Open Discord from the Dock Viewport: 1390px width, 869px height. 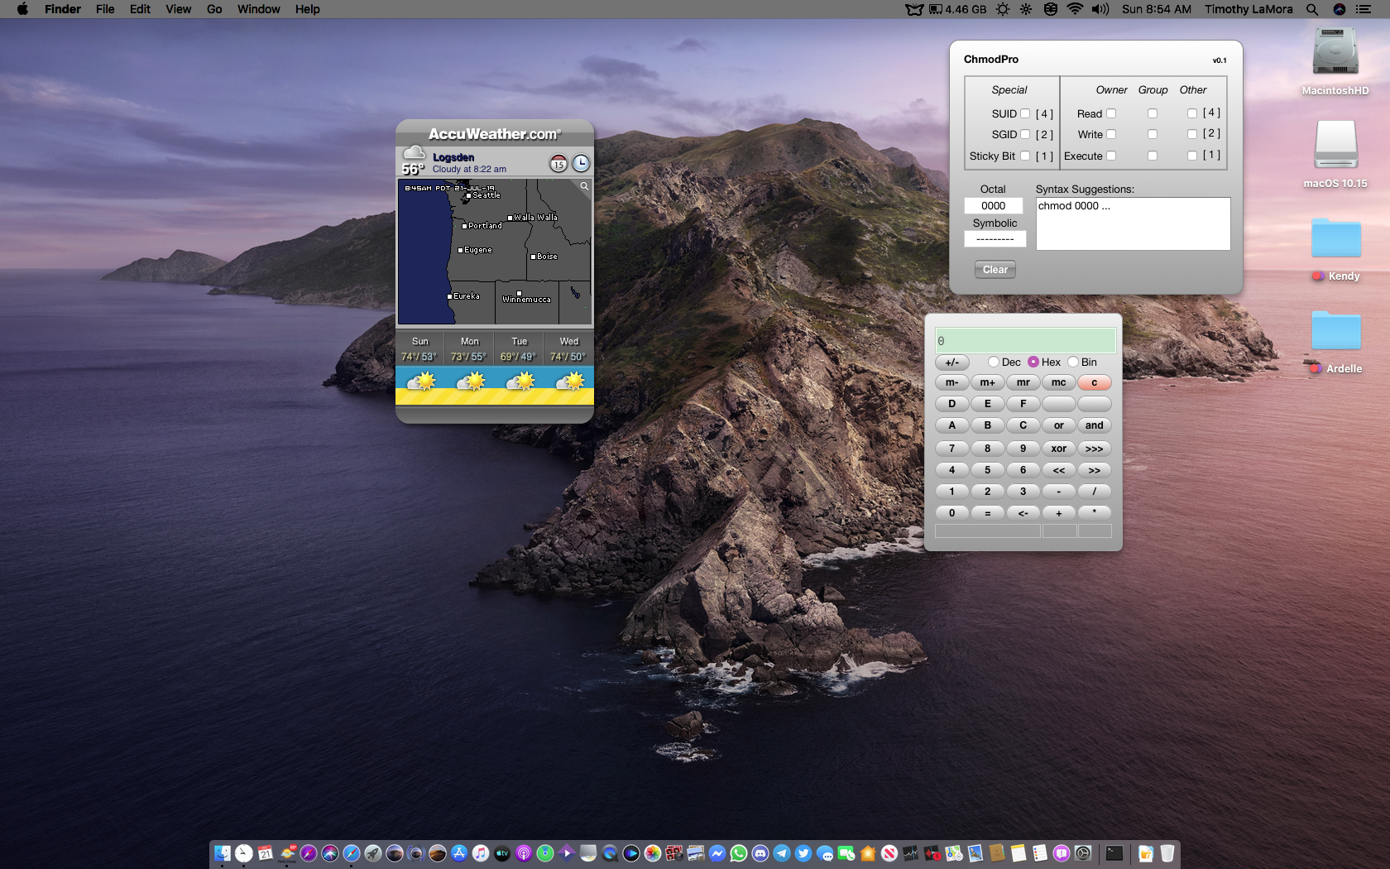click(760, 853)
